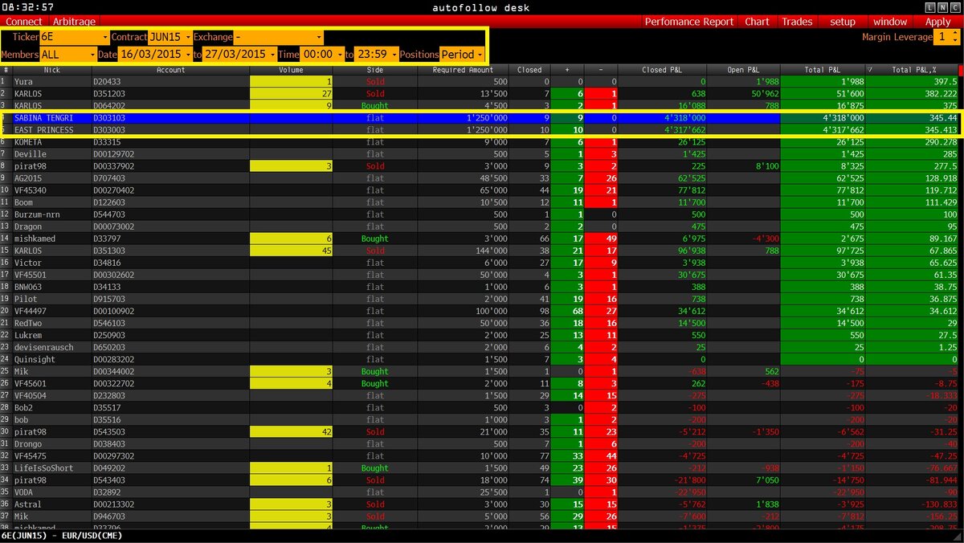This screenshot has height=543, width=964.
Task: Open the Chart menu
Action: pyautogui.click(x=757, y=22)
